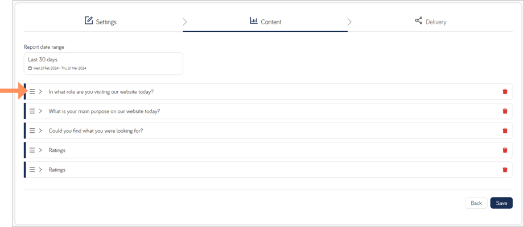Screen dimensions: 524x227
Task: Open the Report date range selector
Action: tap(103, 64)
